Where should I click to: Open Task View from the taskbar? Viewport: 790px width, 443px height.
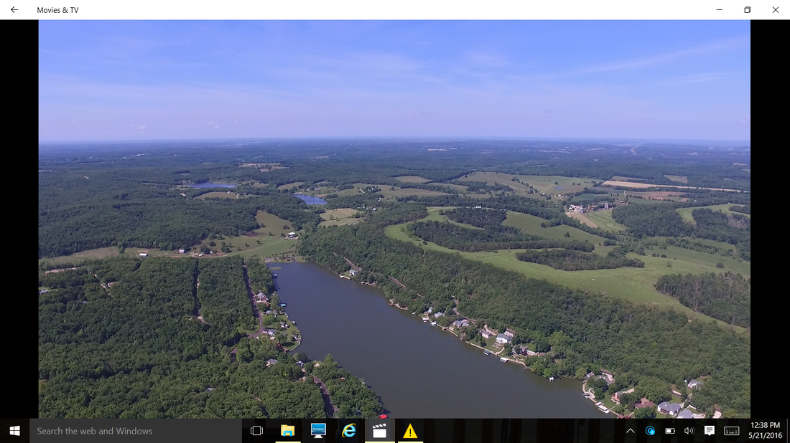coord(256,431)
